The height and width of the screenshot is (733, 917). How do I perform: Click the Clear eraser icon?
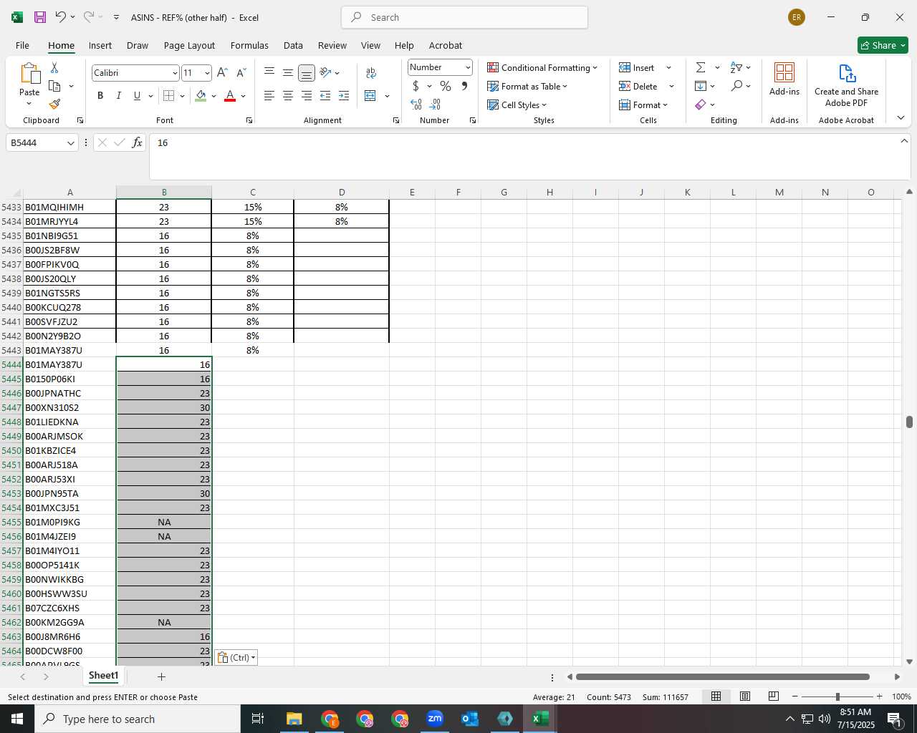701,105
